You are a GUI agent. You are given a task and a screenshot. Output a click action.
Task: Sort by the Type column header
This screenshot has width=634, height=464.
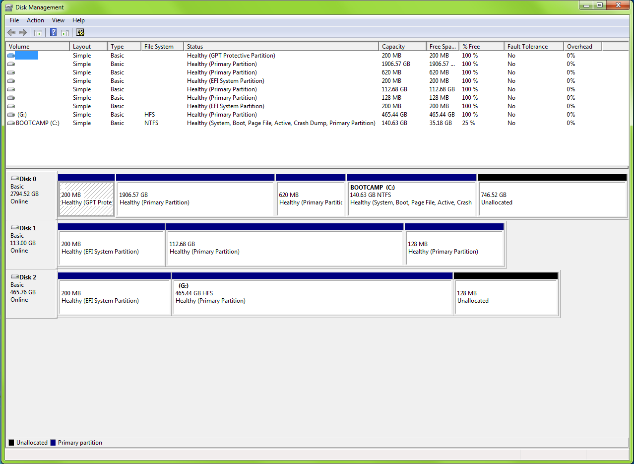click(x=124, y=46)
